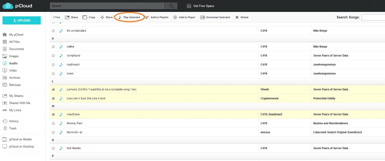Screen dimensions: 385x161
Task: Open the Archives section
Action: [15, 78]
